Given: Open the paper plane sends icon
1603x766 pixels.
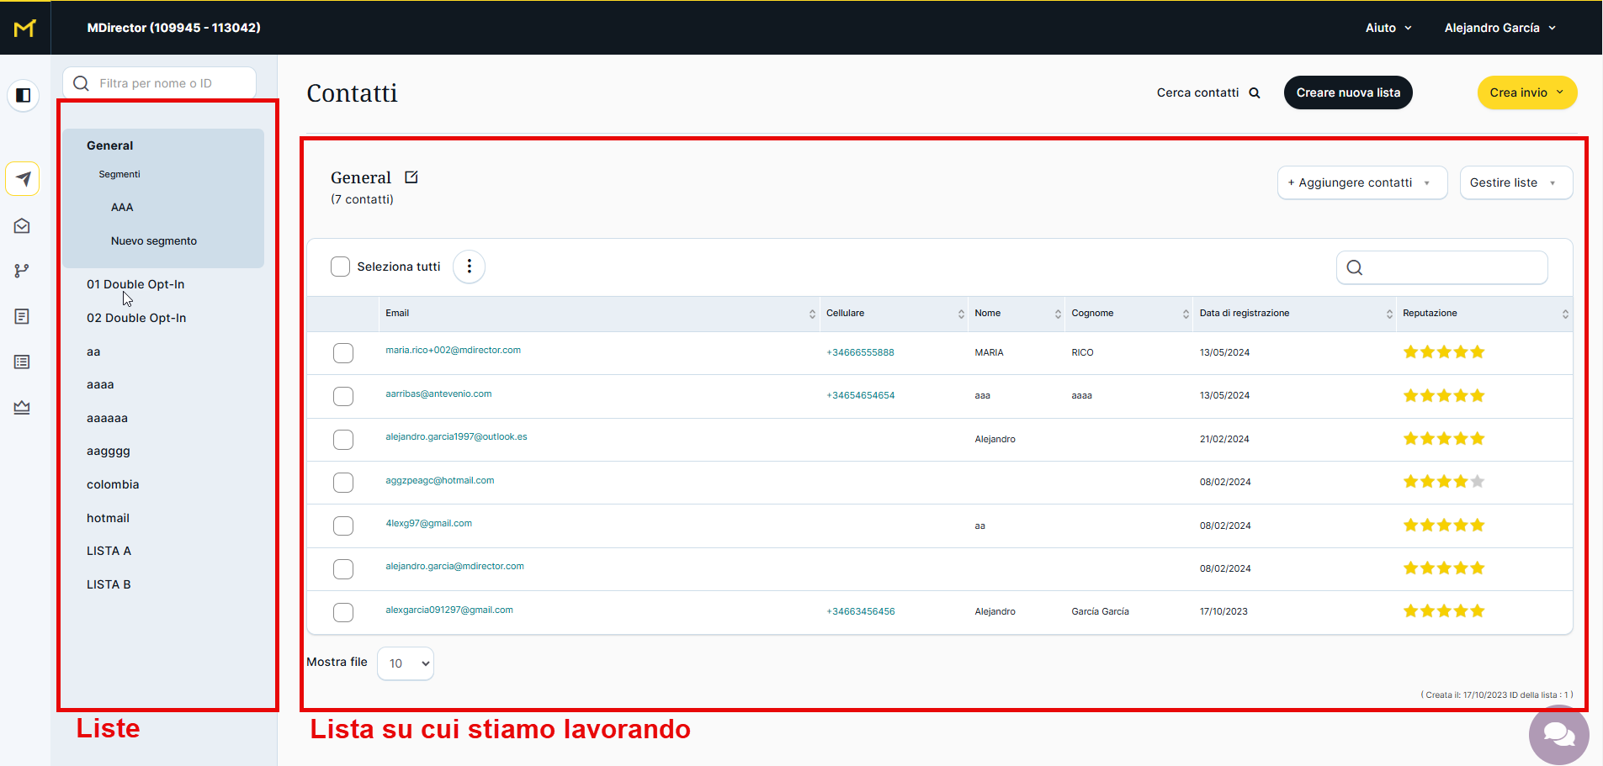Looking at the screenshot, I should click(23, 179).
